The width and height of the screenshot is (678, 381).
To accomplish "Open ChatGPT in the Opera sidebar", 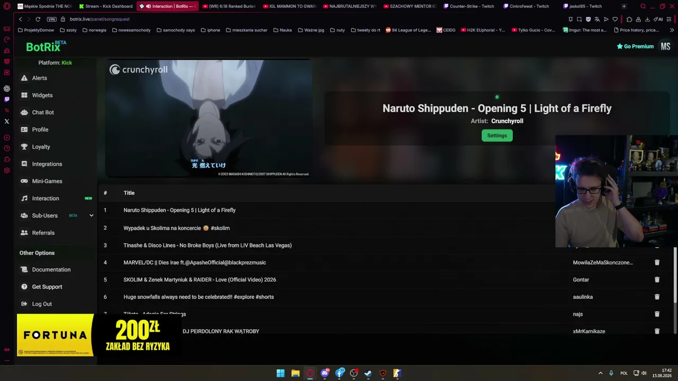I will (7, 88).
